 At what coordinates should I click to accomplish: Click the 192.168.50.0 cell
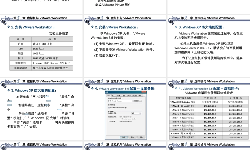click(x=210, y=122)
